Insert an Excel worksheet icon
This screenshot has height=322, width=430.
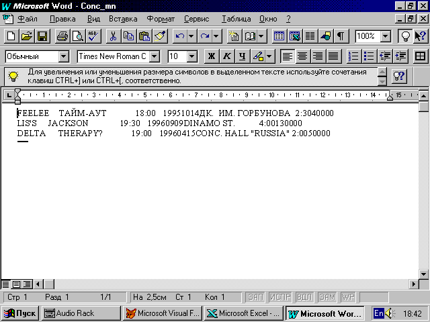(295, 36)
